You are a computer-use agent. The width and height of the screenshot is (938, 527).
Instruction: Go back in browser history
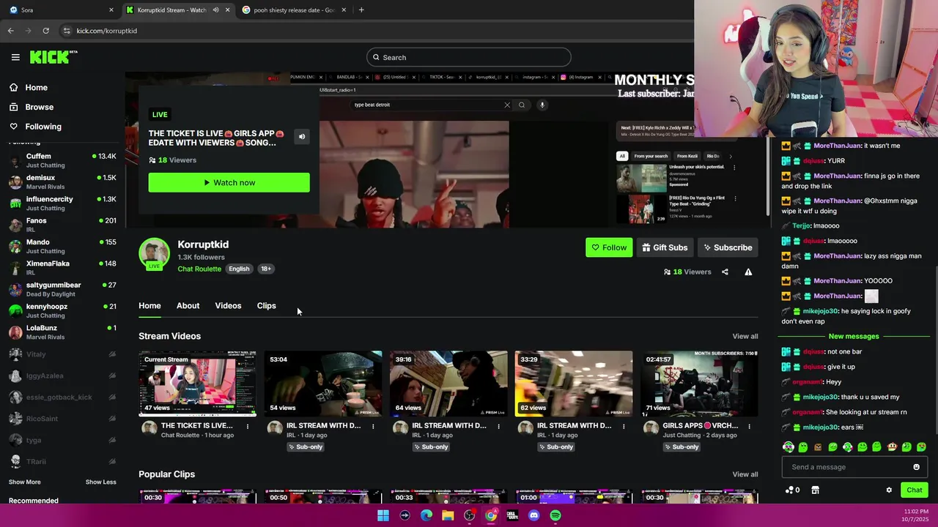coord(10,31)
